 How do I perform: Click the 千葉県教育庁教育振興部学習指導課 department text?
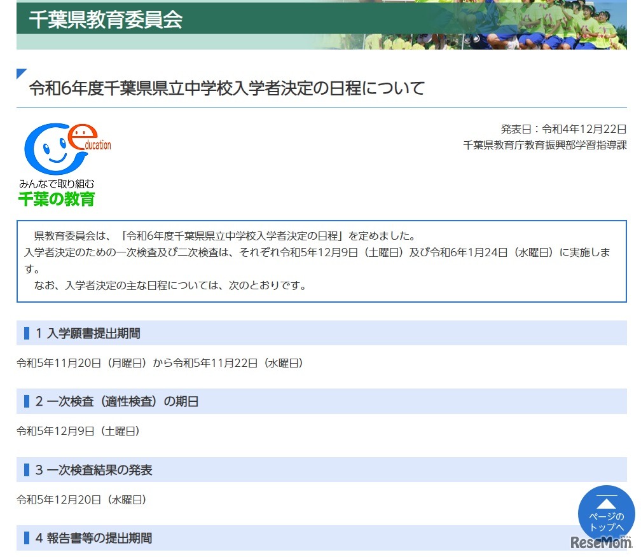point(545,145)
